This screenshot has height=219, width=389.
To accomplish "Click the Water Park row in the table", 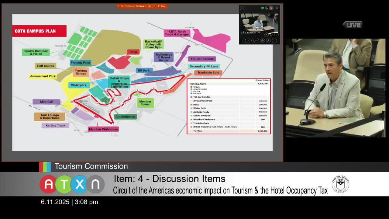I will click(x=229, y=108).
